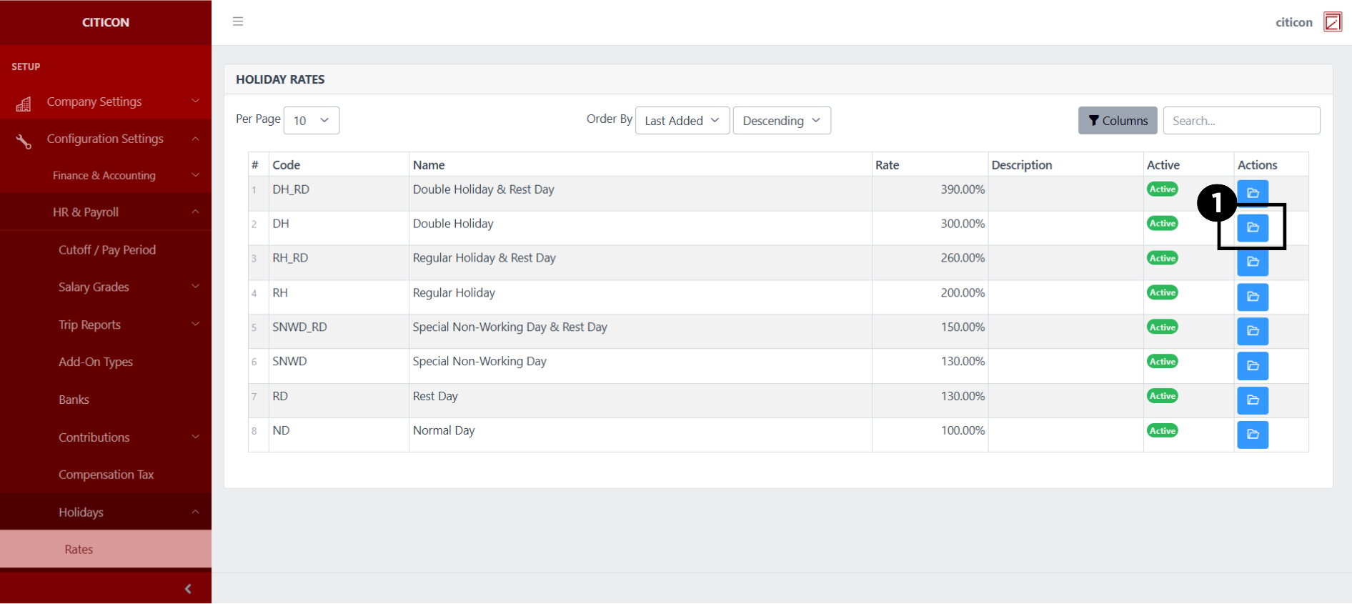The image size is (1352, 604).
Task: Open folder action for Double Holiday row
Action: tap(1252, 228)
